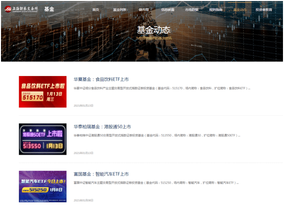Open the 食品饮料ETF 515170 thumbnail image

click(43, 92)
